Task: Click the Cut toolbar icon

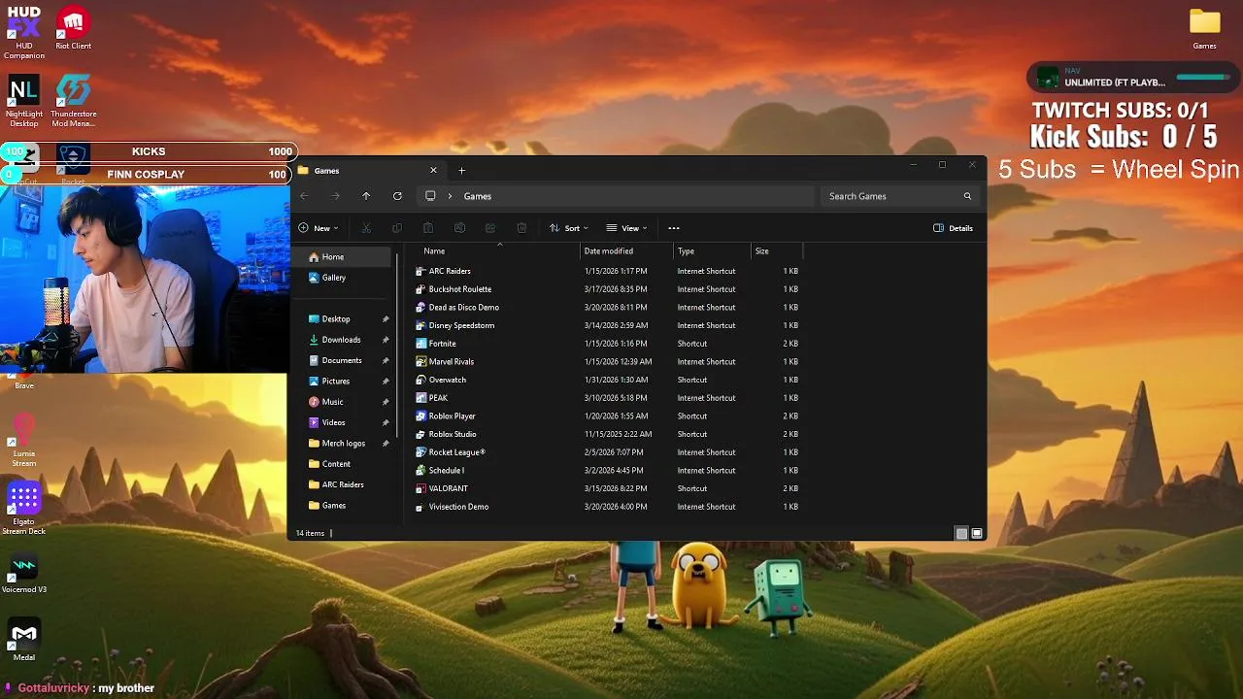Action: [x=366, y=228]
